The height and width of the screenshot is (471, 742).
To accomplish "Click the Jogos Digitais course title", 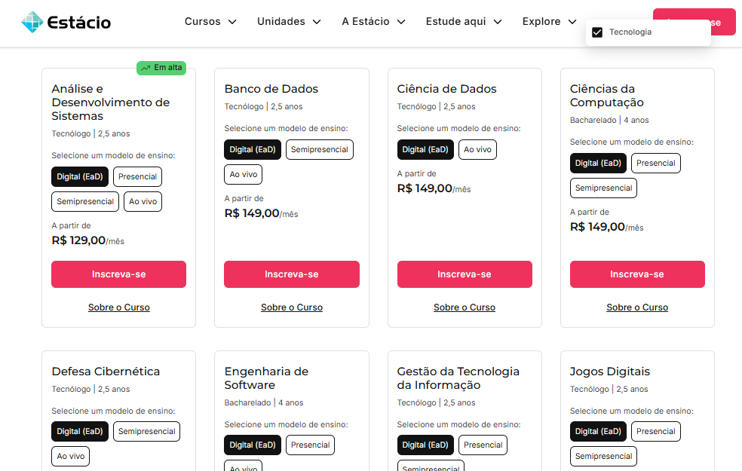I will click(609, 372).
